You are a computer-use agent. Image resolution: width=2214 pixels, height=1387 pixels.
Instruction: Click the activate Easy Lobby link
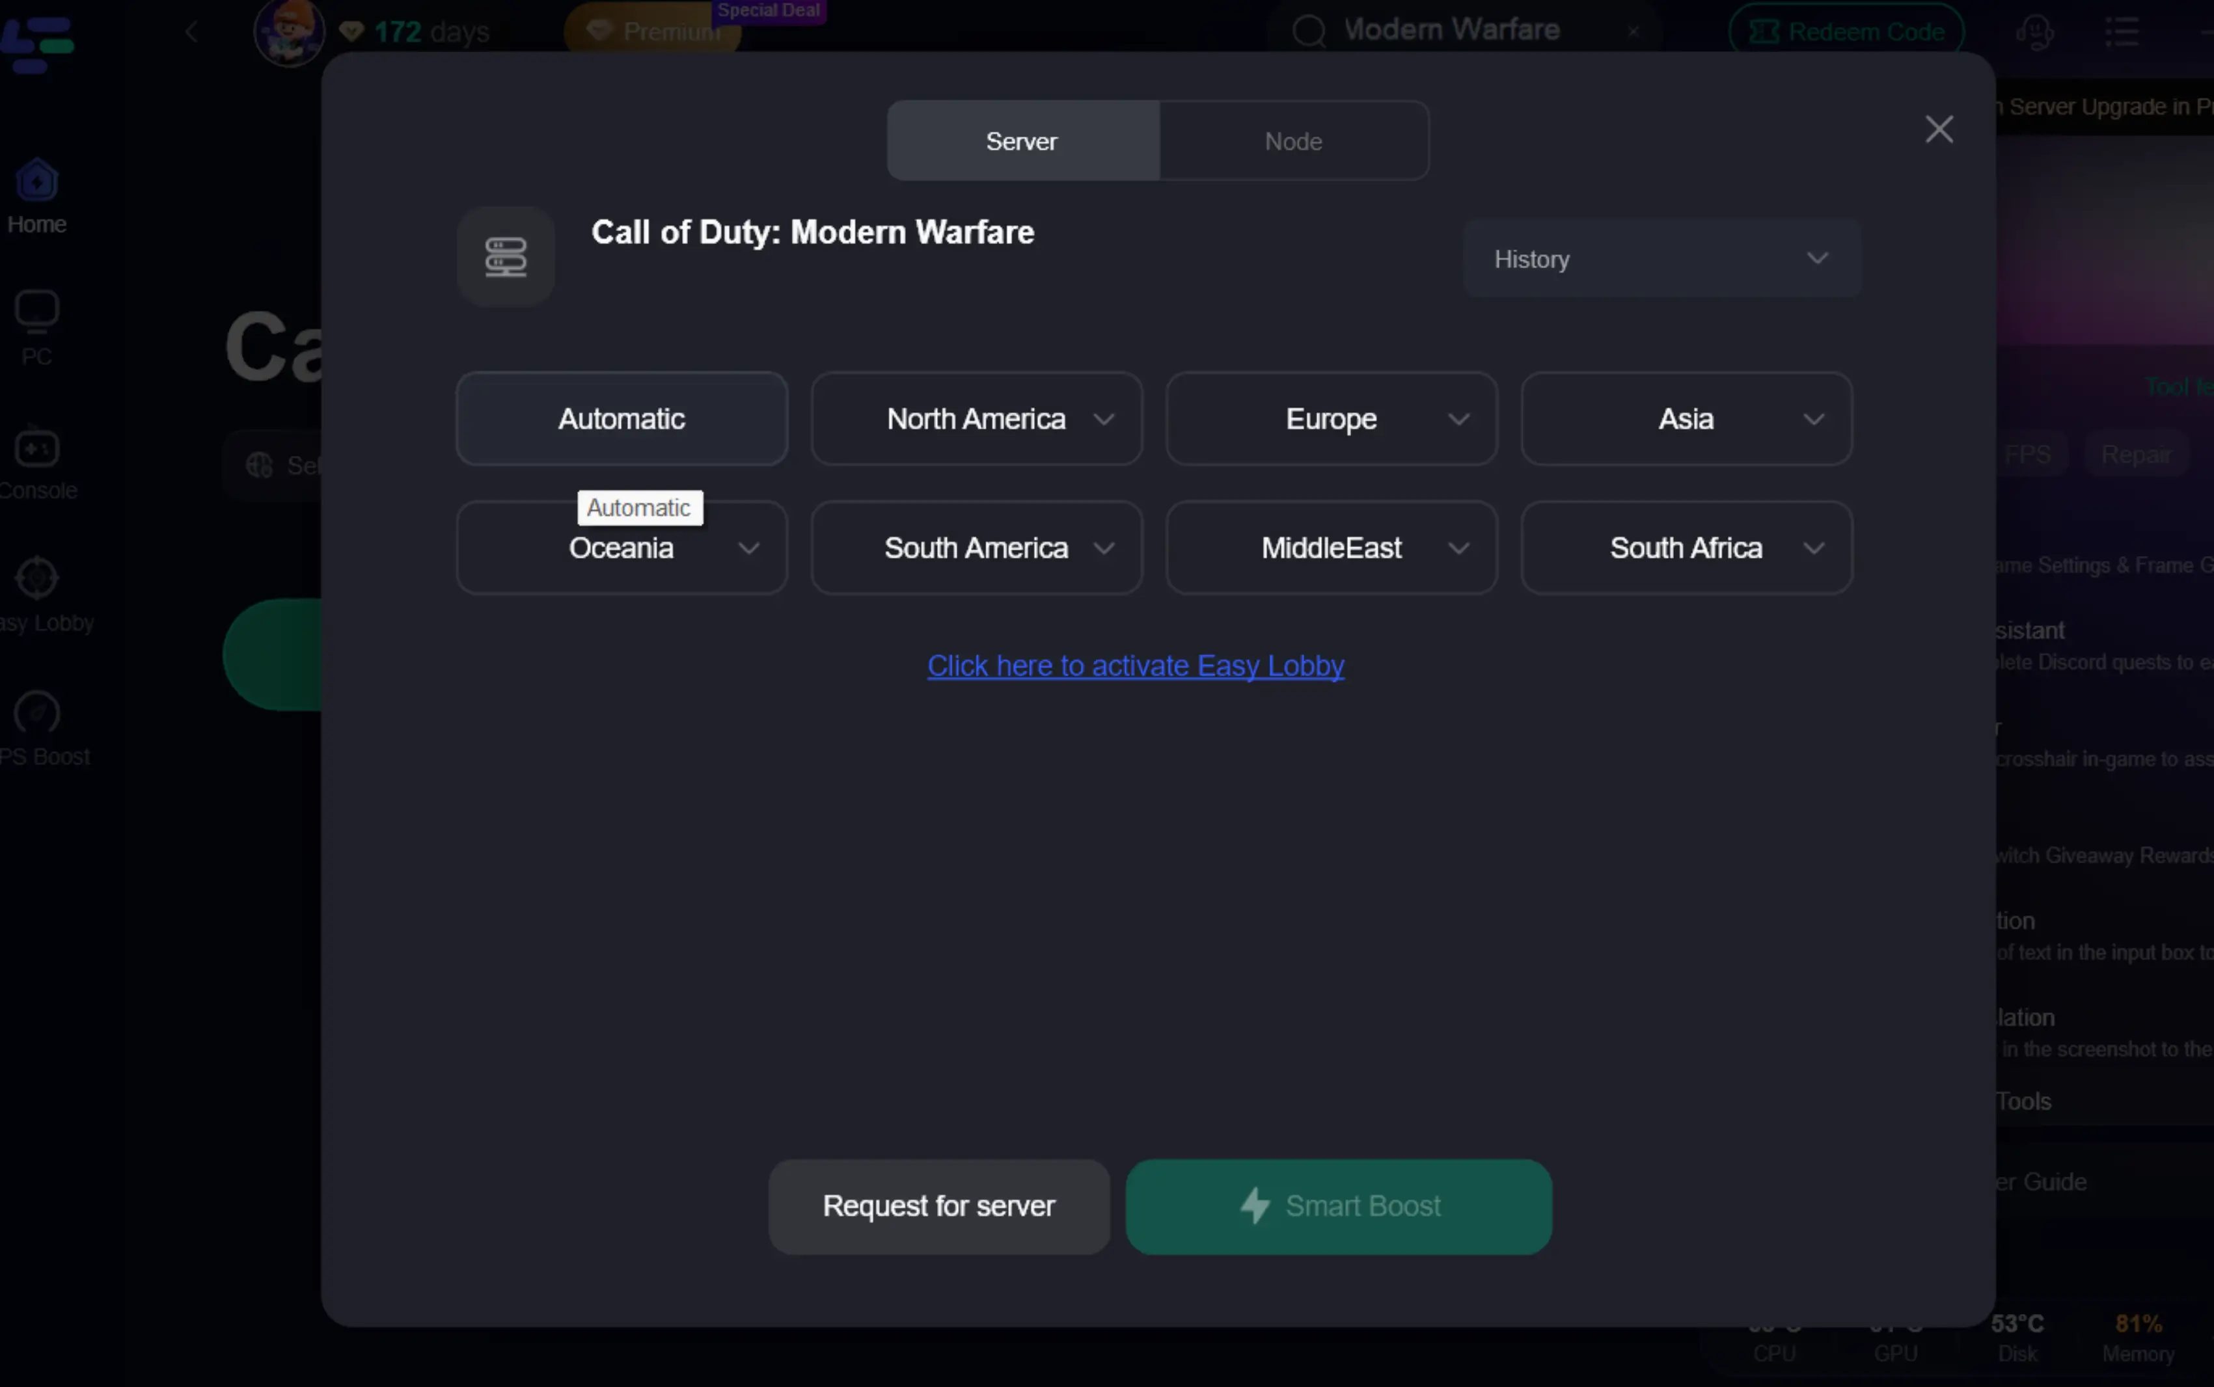[1135, 665]
